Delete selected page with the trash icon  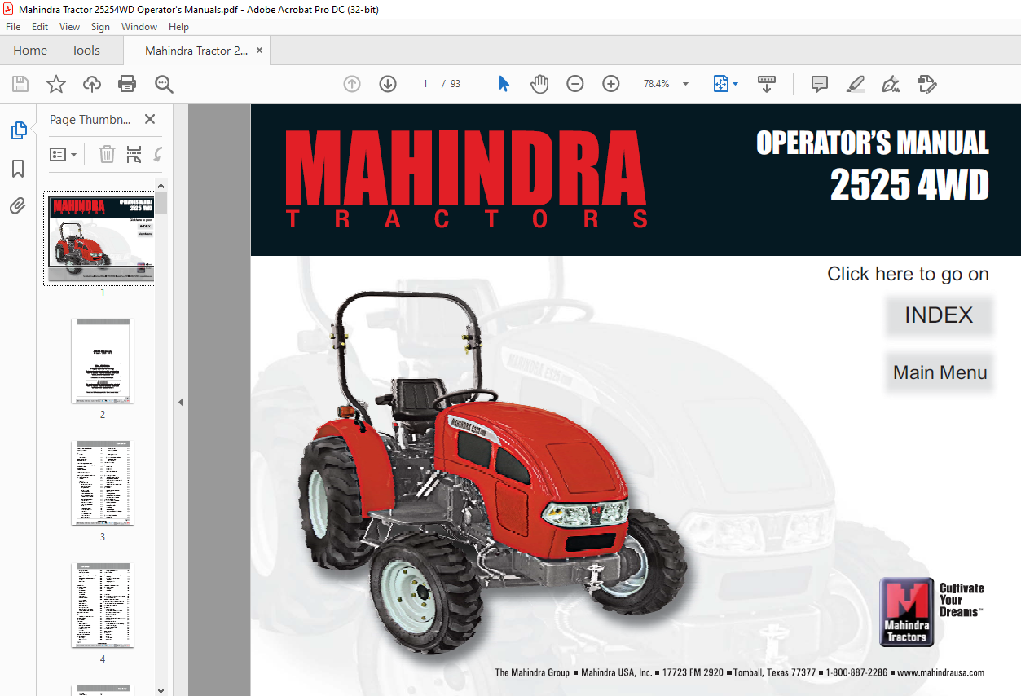point(107,154)
